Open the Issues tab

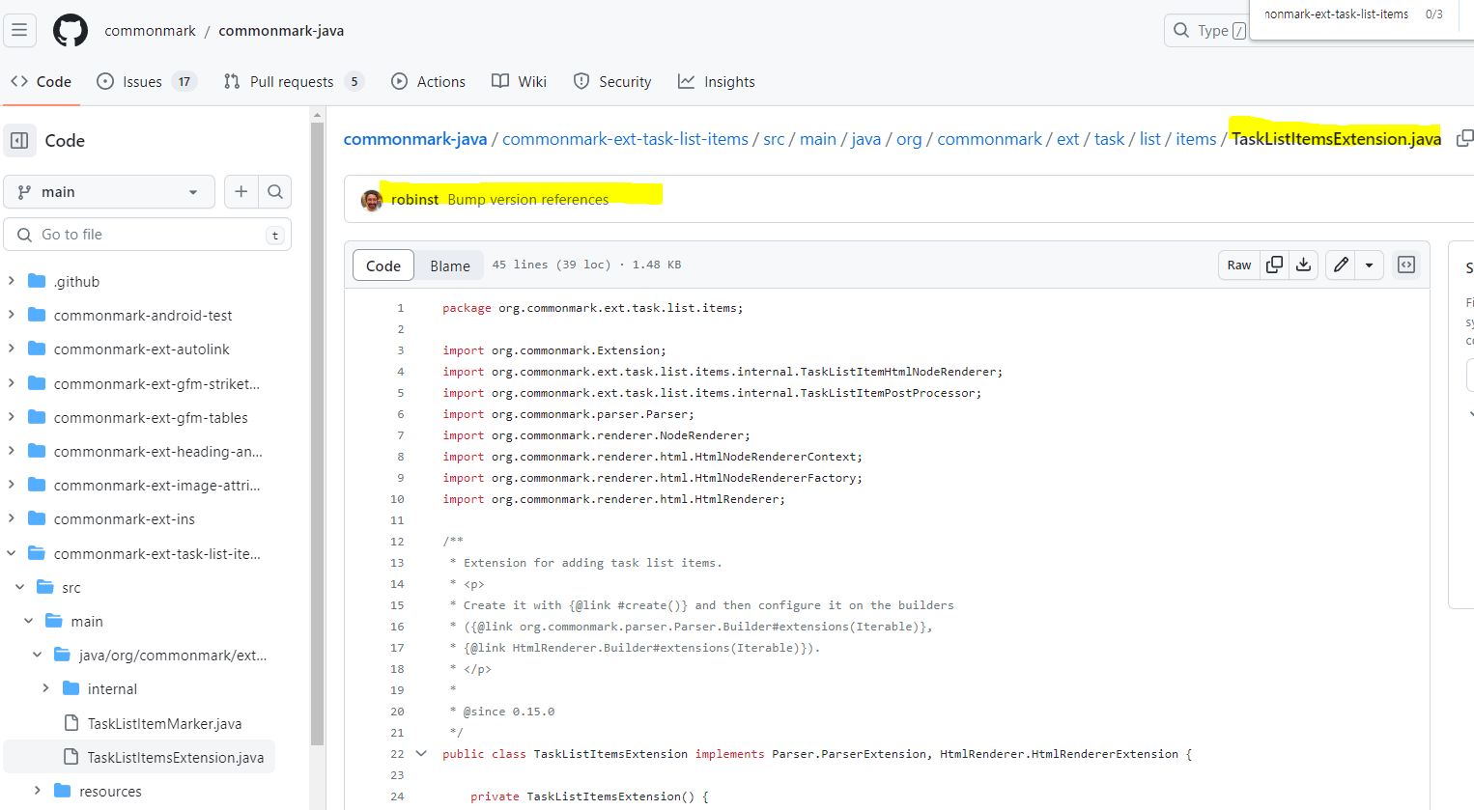[146, 82]
